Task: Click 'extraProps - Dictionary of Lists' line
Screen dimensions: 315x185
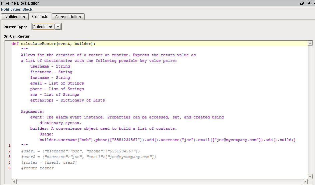Action: [x=68, y=100]
